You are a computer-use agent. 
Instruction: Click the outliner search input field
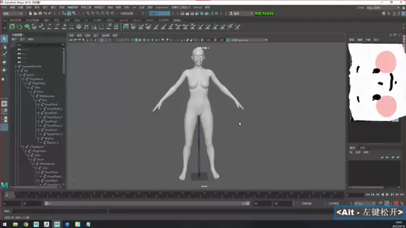pos(38,45)
